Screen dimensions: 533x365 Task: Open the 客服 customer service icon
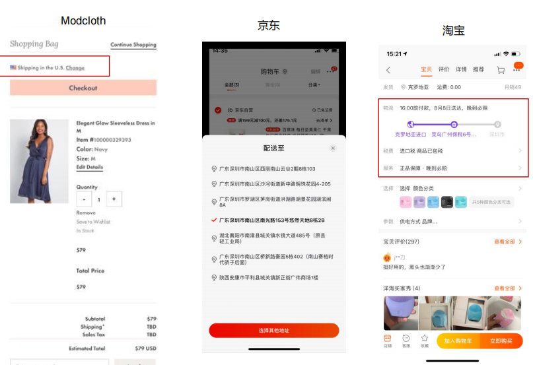coord(406,341)
